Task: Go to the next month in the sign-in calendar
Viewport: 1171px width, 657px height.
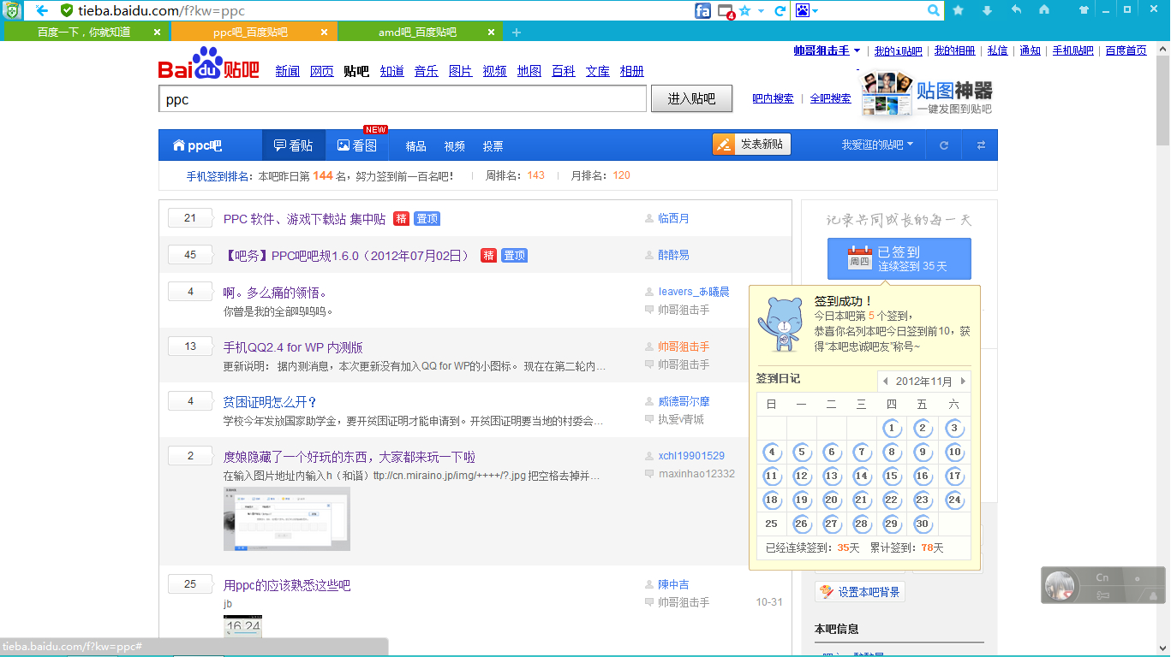Action: [963, 382]
